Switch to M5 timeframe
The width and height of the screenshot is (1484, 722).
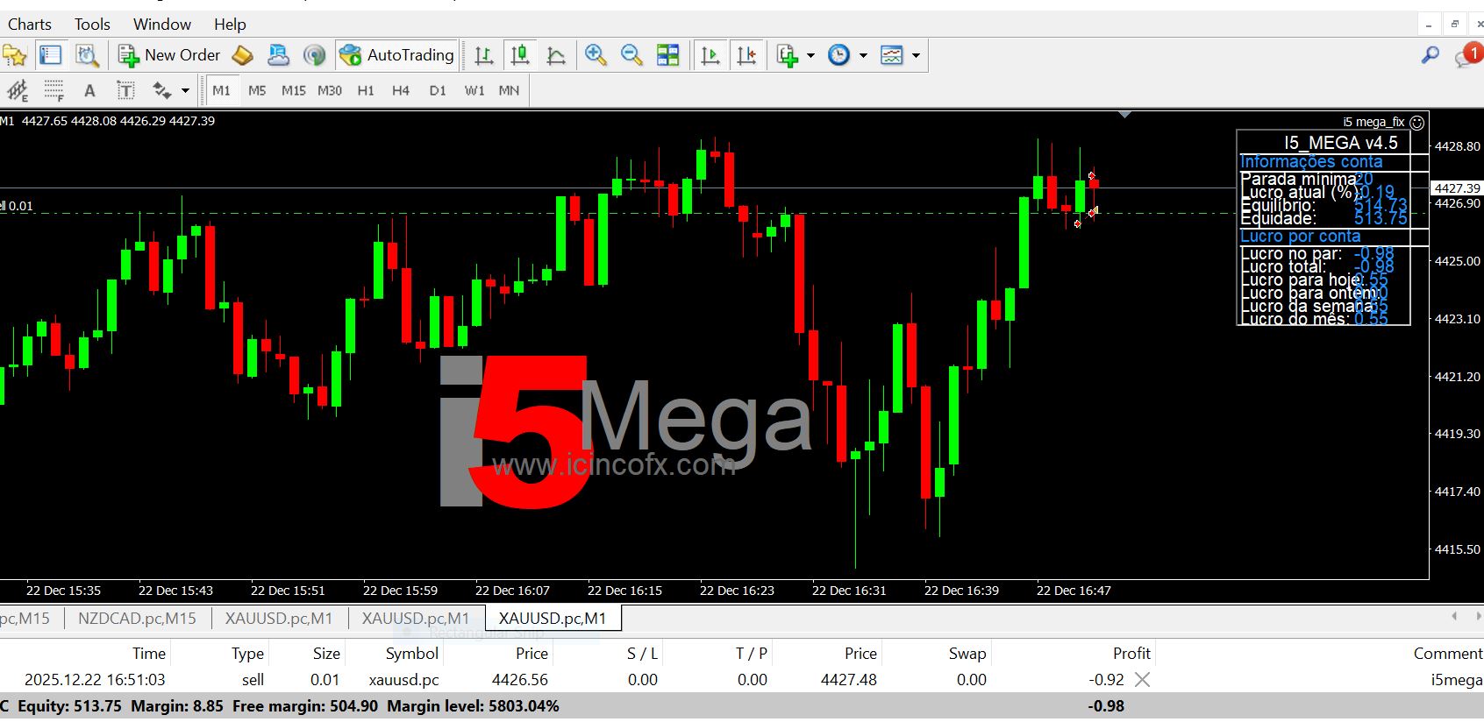click(257, 90)
